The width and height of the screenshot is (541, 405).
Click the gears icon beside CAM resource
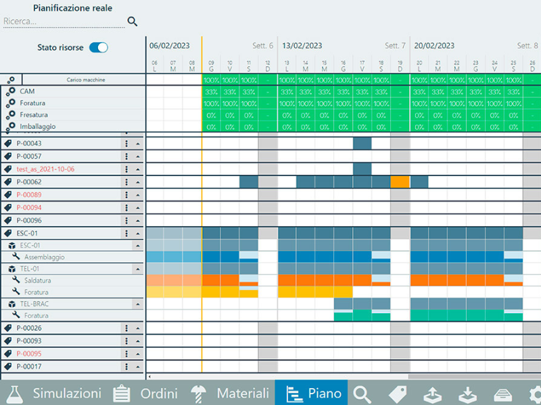pyautogui.click(x=10, y=91)
